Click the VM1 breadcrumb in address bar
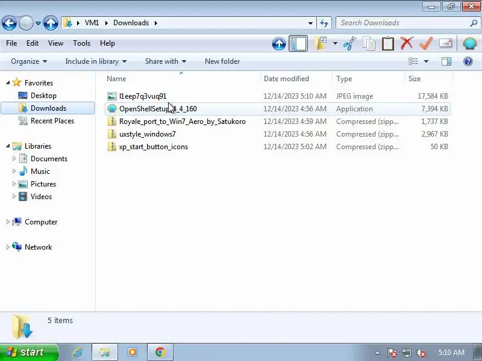 tap(92, 23)
